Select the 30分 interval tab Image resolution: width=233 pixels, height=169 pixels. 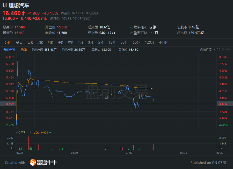coord(124,42)
